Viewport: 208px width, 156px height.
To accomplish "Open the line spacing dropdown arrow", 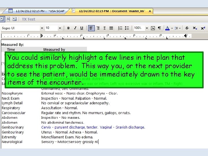I will (180, 28).
